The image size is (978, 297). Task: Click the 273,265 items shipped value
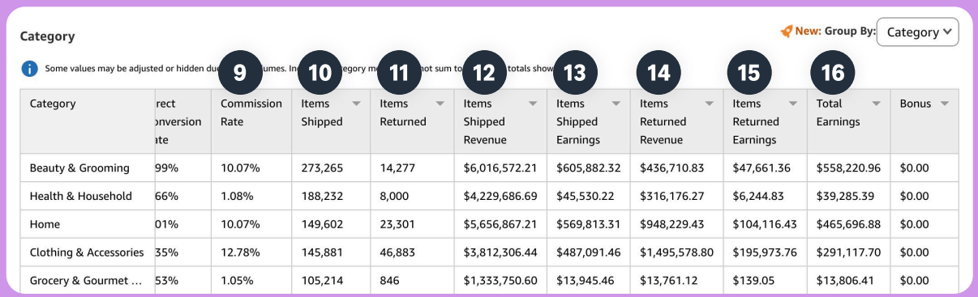pos(322,168)
